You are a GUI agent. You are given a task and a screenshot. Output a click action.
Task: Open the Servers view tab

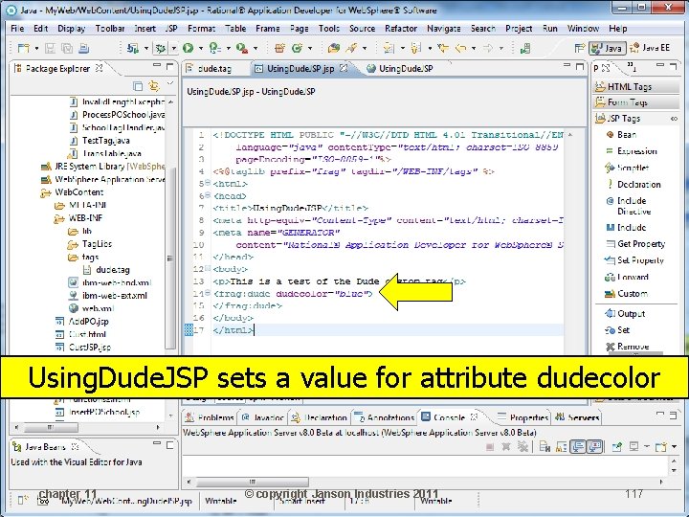click(577, 417)
